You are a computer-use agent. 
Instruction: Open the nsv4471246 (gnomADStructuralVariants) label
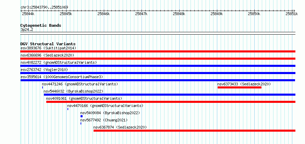click(x=80, y=84)
